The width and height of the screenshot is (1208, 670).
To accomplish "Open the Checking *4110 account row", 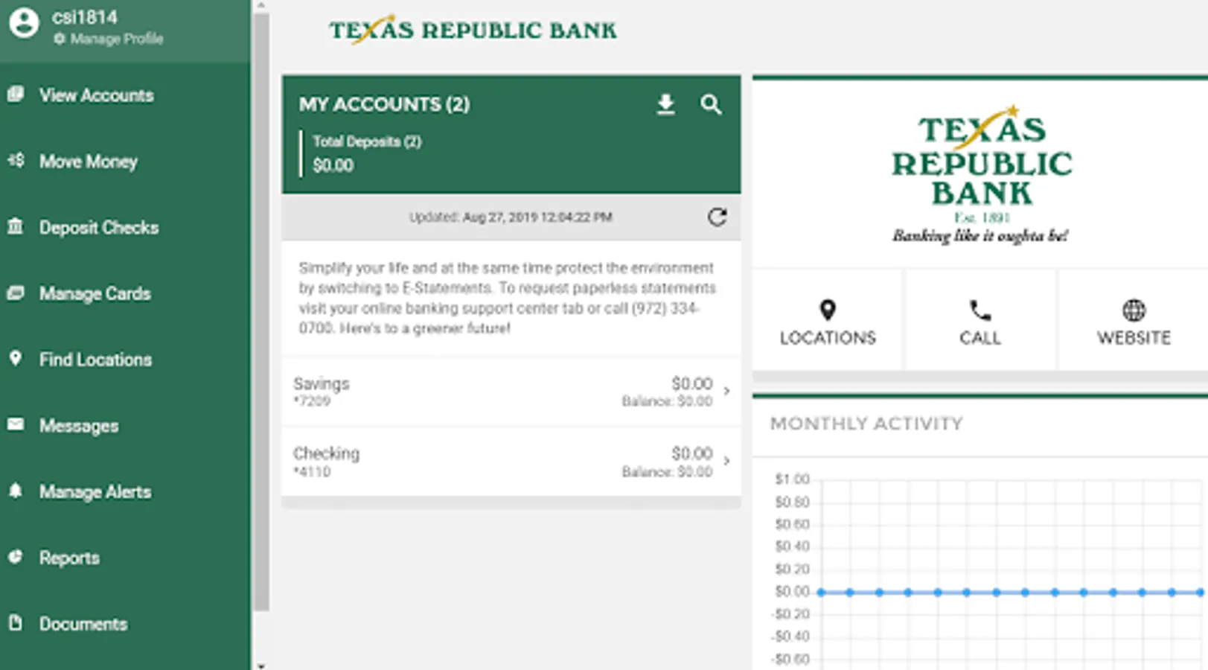I will 511,462.
